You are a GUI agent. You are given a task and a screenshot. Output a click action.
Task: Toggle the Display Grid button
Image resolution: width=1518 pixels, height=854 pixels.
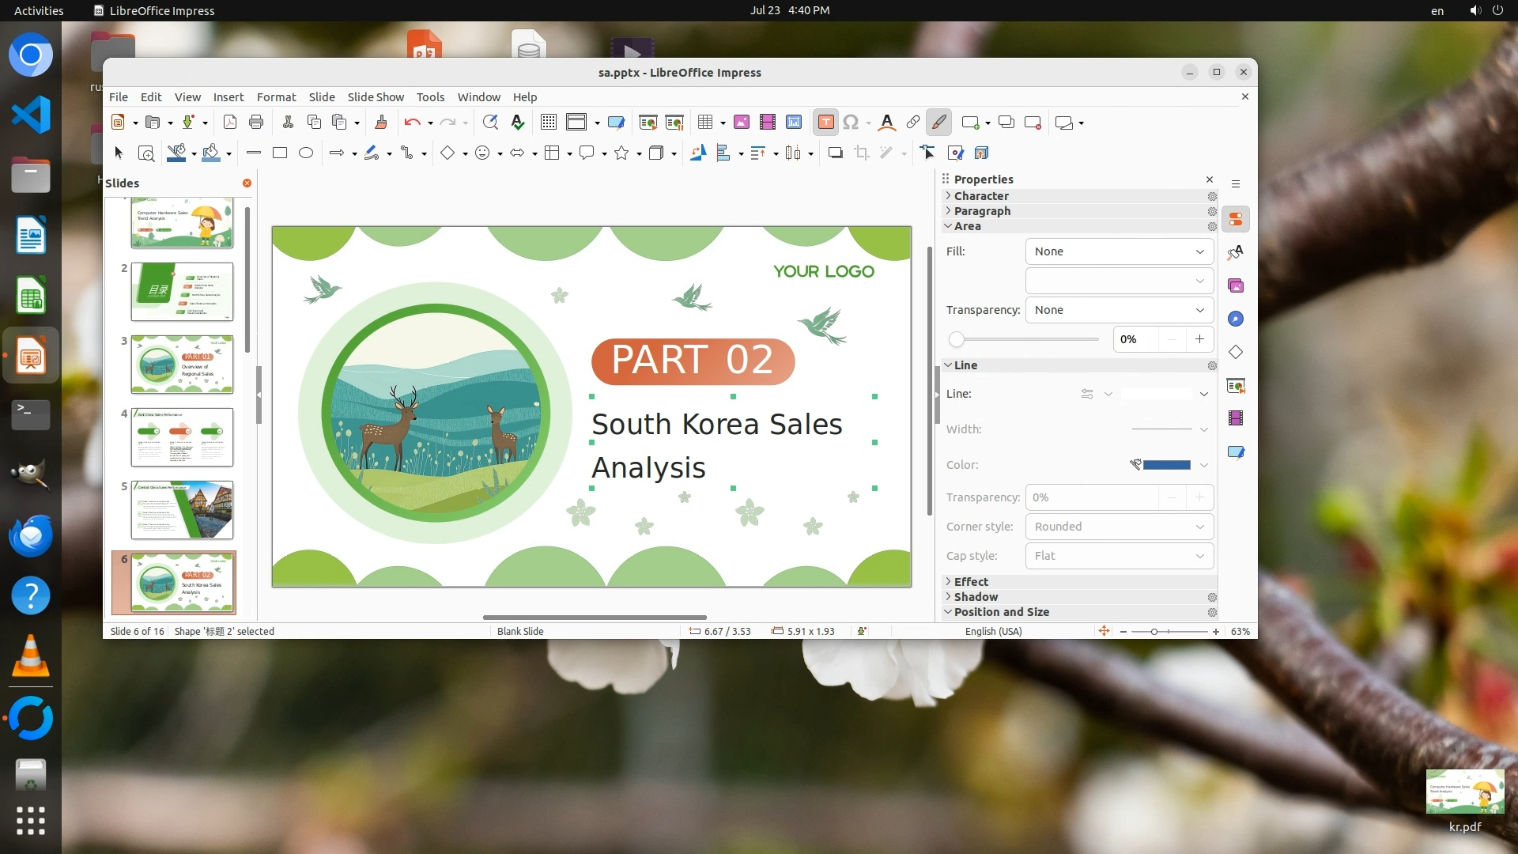point(548,122)
